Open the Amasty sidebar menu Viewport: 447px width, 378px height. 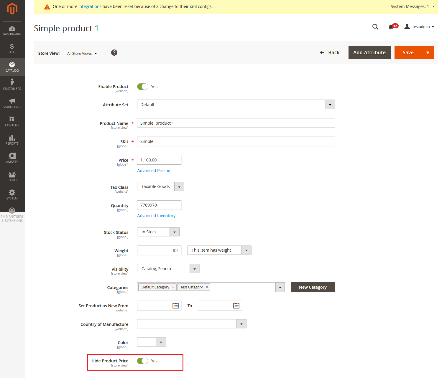tap(12, 158)
